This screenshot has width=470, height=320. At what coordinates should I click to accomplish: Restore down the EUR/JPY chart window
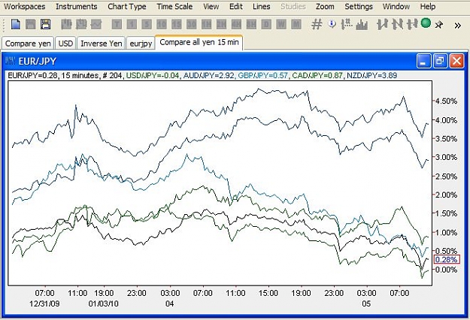pyautogui.click(x=440, y=61)
